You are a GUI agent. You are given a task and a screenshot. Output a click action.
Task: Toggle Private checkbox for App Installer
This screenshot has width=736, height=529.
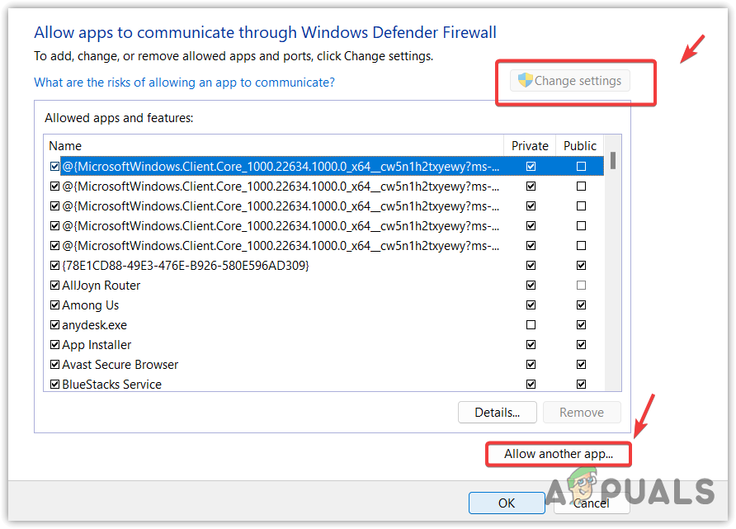[x=531, y=345]
